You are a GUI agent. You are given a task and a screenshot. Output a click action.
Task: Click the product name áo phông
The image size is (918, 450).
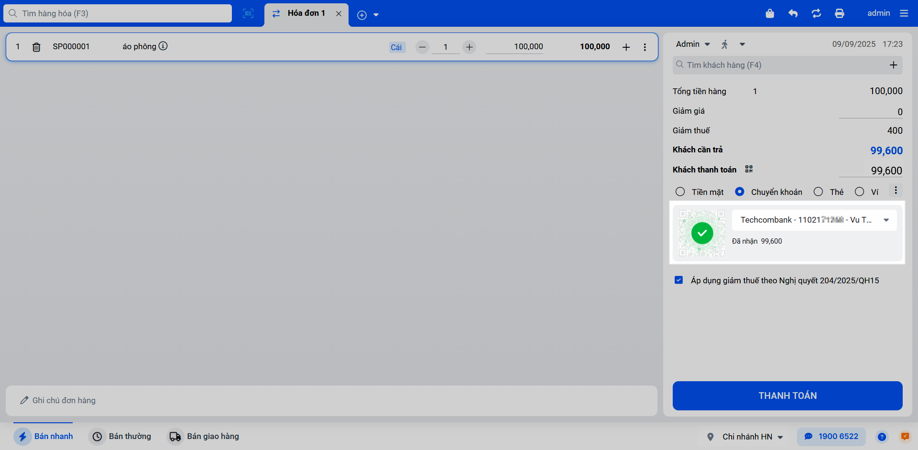click(x=139, y=46)
